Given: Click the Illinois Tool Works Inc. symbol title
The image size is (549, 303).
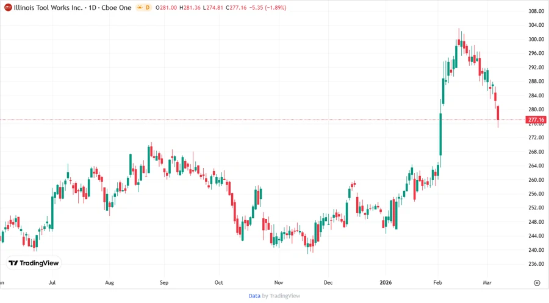Looking at the screenshot, I should coord(48,7).
